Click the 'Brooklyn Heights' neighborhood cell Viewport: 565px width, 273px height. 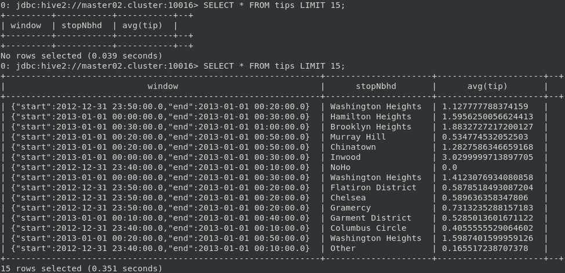coord(370,127)
